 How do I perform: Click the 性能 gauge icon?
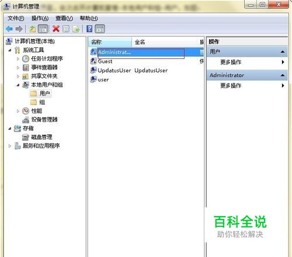[x=26, y=111]
